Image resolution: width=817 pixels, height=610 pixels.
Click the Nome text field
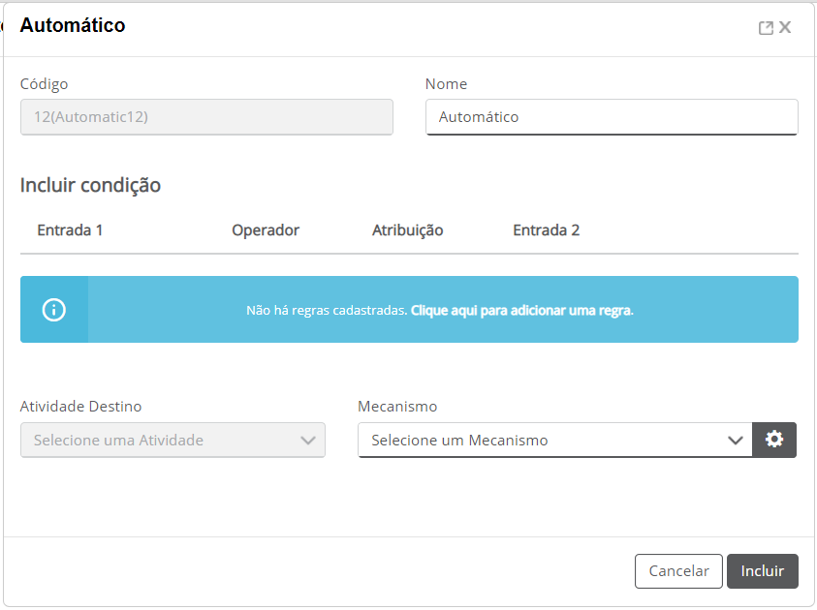[x=612, y=117]
